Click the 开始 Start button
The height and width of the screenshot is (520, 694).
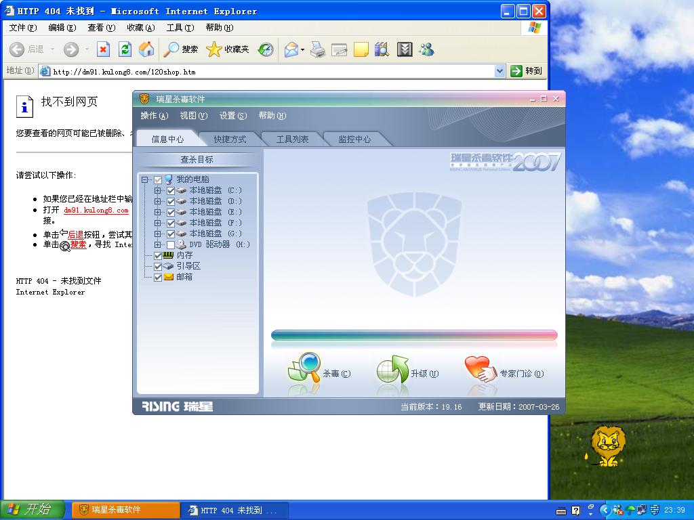(33, 510)
